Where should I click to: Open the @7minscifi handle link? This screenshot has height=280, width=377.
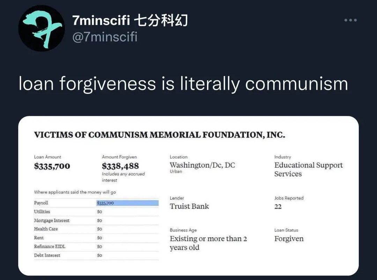tap(105, 36)
